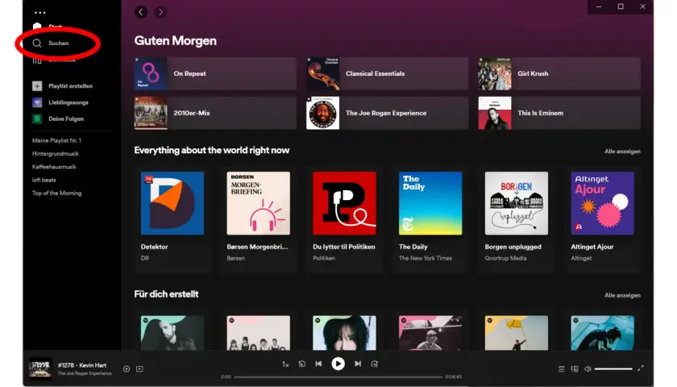The height and width of the screenshot is (387, 677).
Task: Click the playback progress bar
Action: (x=338, y=377)
